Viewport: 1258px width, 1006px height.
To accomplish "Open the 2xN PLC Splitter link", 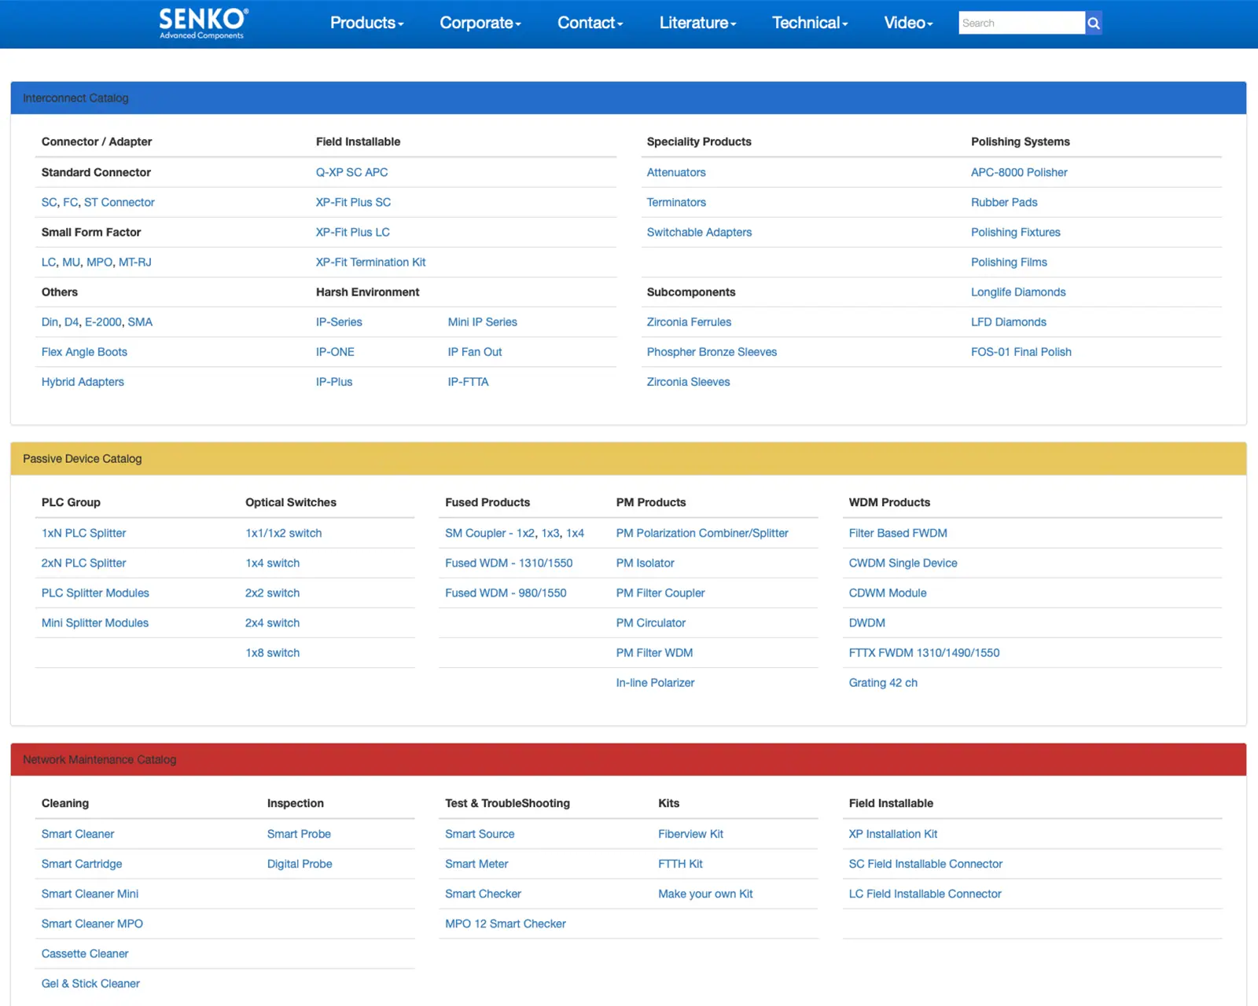I will click(83, 563).
